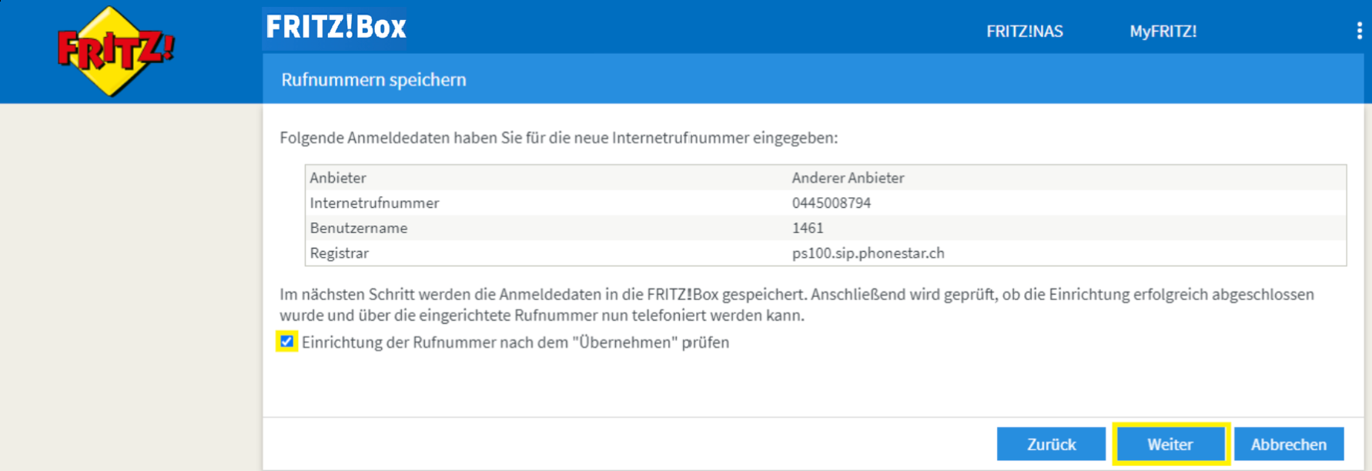Select the Registrar row label
The width and height of the screenshot is (1372, 471).
(339, 253)
